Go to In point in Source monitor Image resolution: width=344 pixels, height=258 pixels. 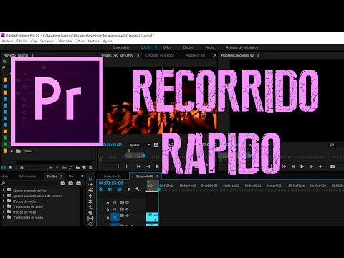point(139,166)
